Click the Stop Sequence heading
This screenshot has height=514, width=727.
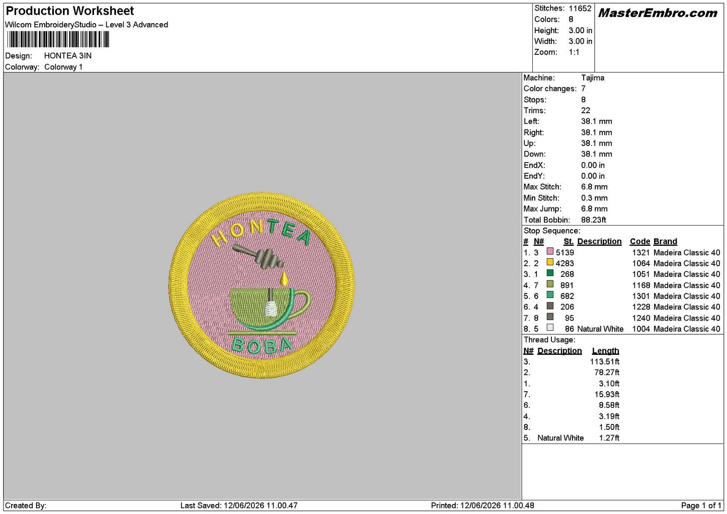(552, 231)
